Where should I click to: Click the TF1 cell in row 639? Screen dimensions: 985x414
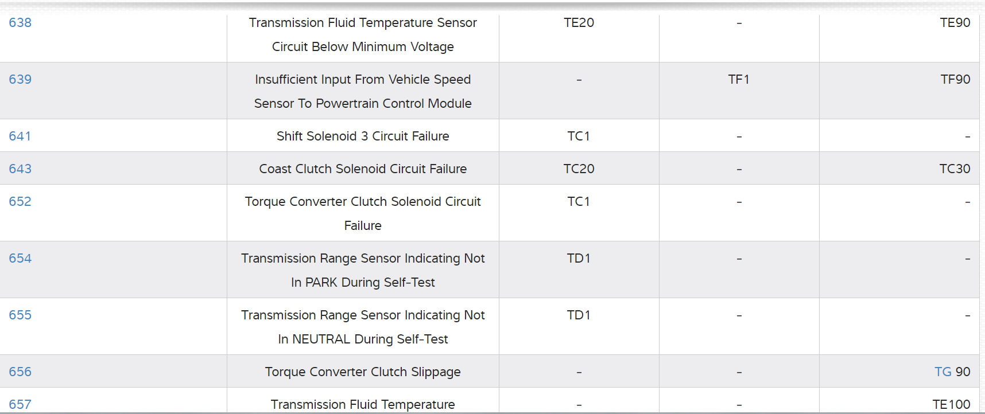coord(739,80)
